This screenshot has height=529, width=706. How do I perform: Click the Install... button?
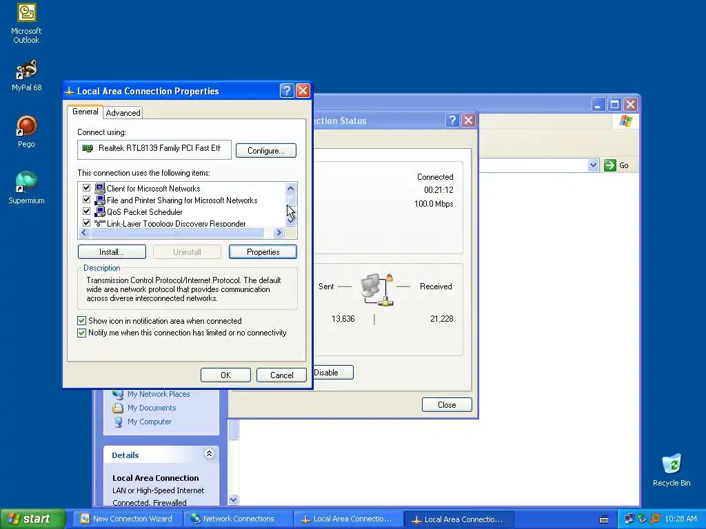click(x=112, y=252)
